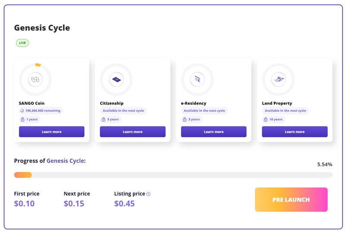Click the 198,365,500 remaining badge
Viewport: 345px width, 231px height.
[41, 111]
